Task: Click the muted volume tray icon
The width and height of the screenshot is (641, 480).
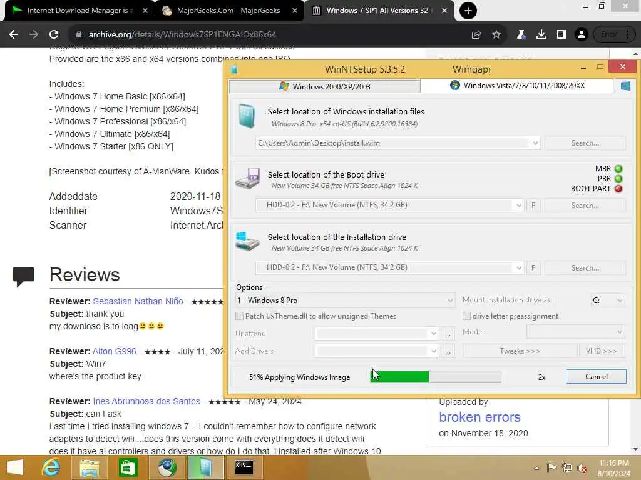Action: [582, 468]
